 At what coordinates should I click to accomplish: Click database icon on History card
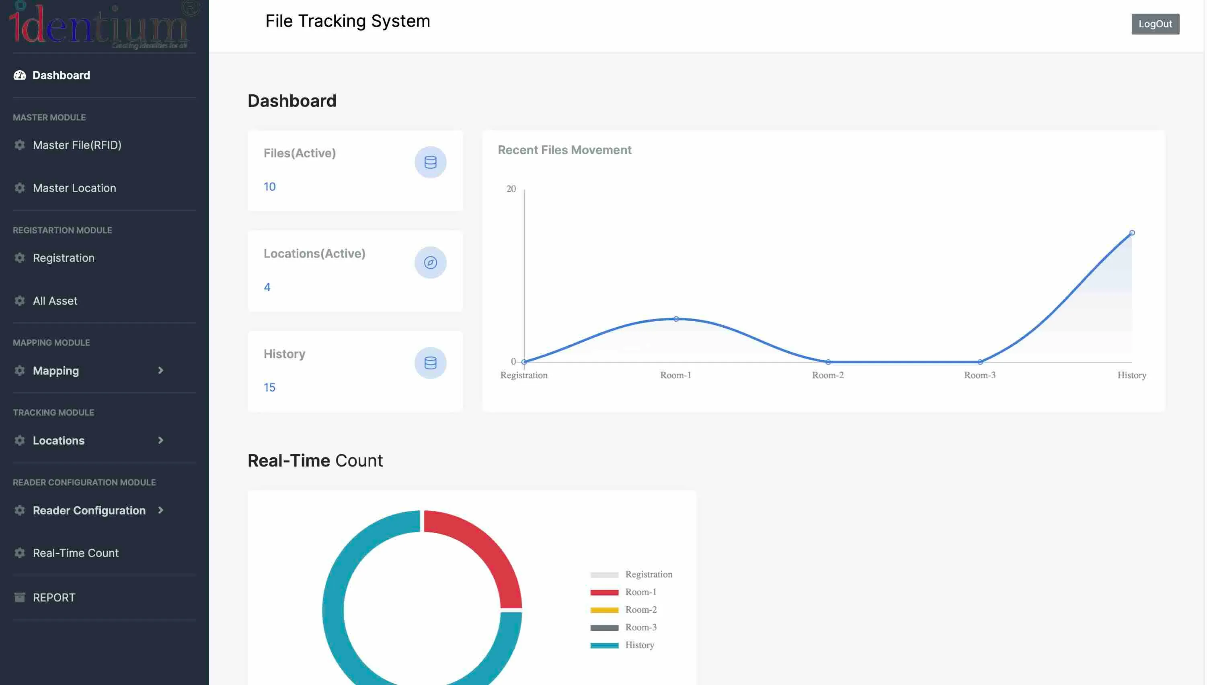430,363
